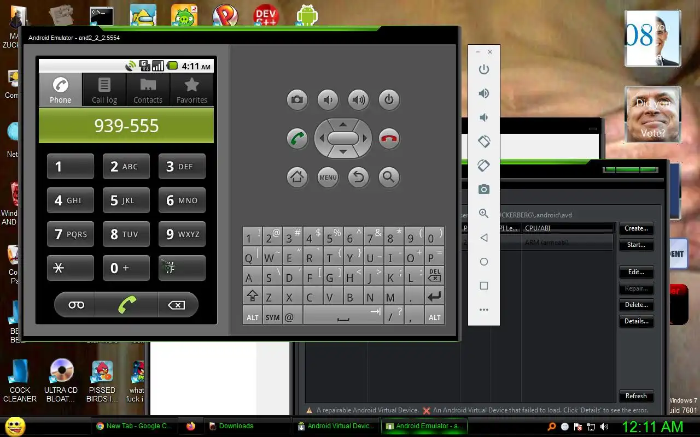This screenshot has height=437, width=700.
Task: Click the DEL key on emulator keyboard
Action: [434, 277]
